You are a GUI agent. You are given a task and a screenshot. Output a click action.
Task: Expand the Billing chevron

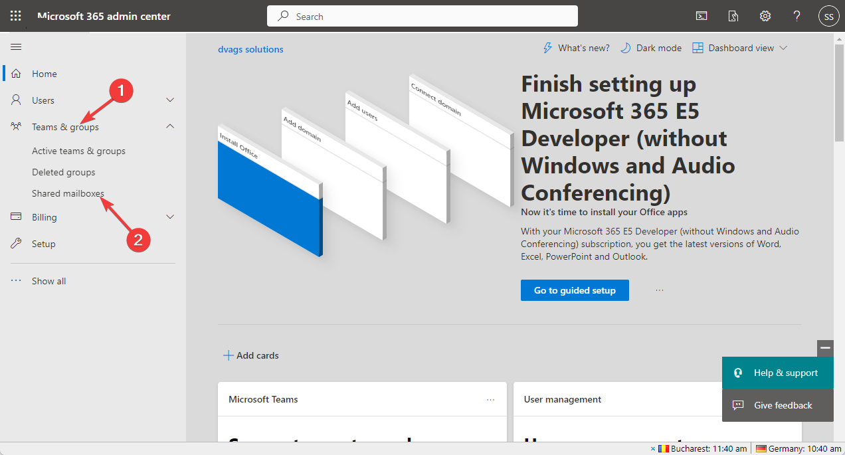coord(170,217)
